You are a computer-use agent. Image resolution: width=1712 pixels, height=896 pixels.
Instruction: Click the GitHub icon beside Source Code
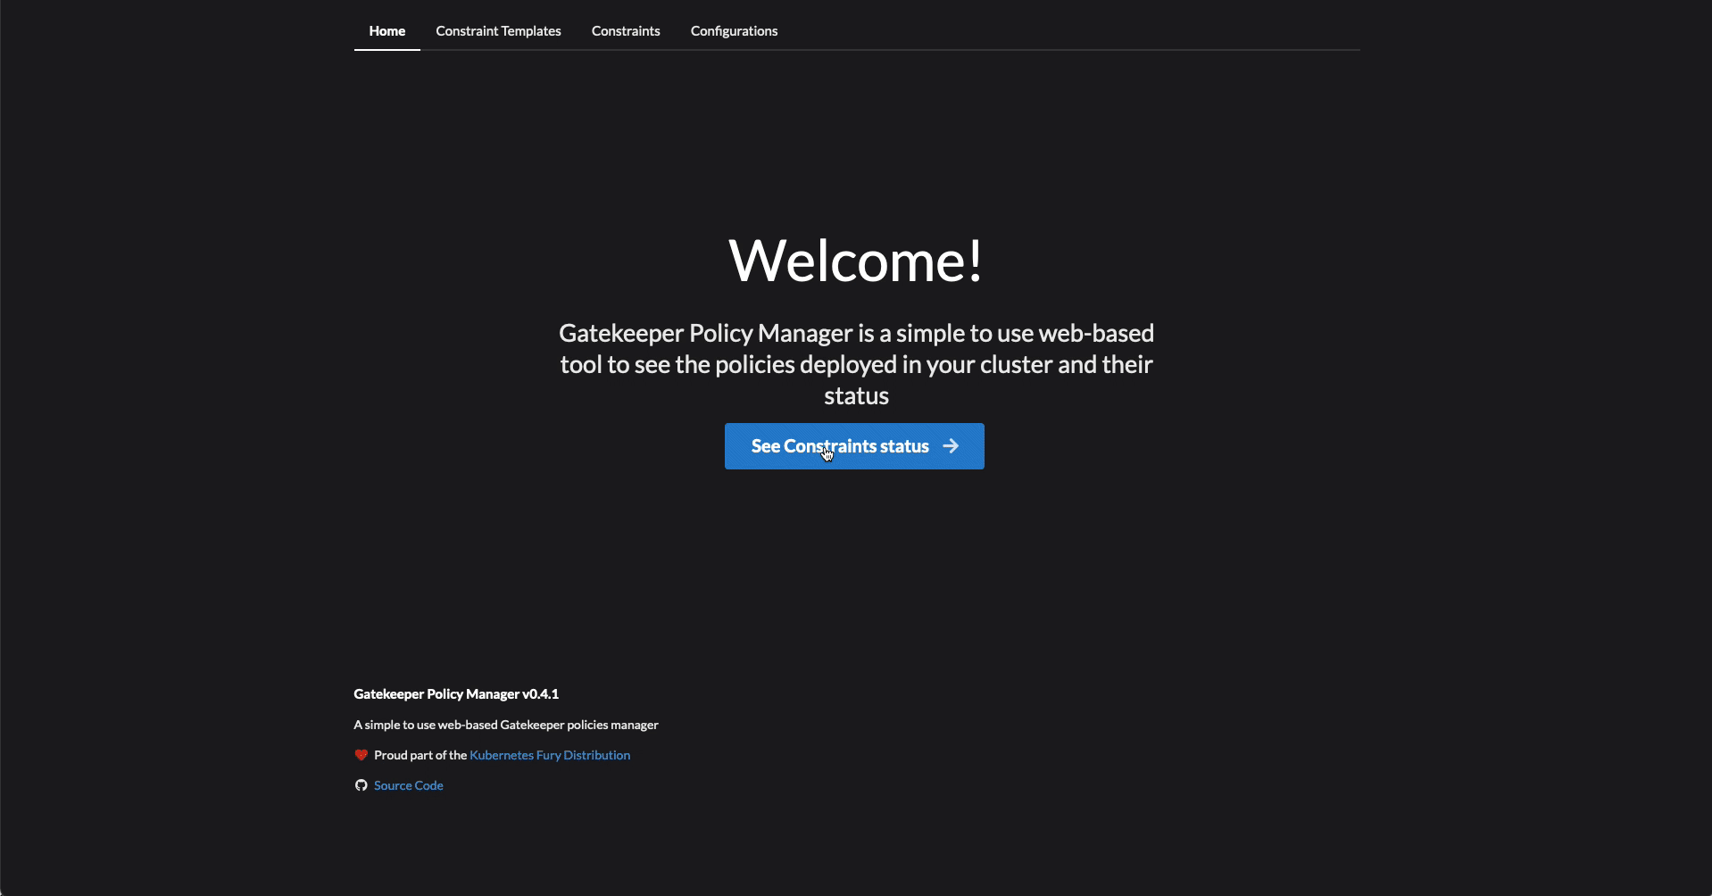(361, 785)
